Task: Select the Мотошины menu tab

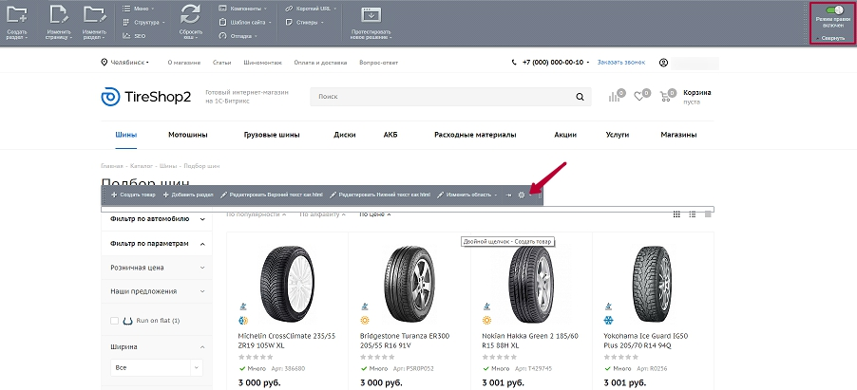Action: pyautogui.click(x=188, y=135)
